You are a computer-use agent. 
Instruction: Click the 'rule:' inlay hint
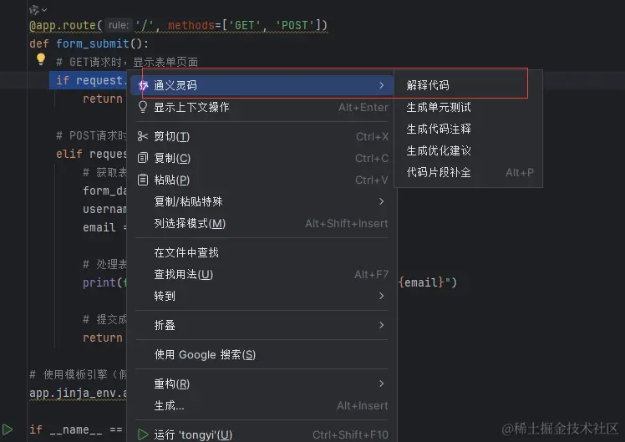[119, 25]
